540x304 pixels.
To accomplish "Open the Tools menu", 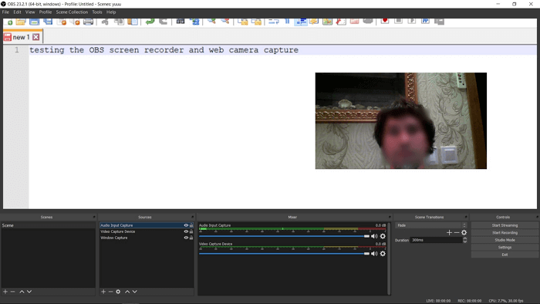I will pos(97,12).
